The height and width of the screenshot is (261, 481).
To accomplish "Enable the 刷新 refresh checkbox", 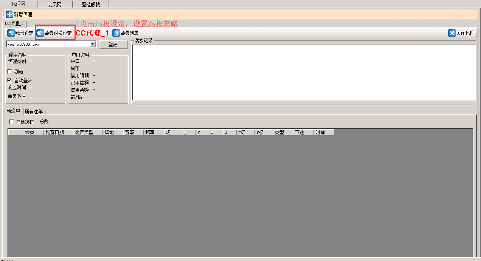I will pos(10,72).
